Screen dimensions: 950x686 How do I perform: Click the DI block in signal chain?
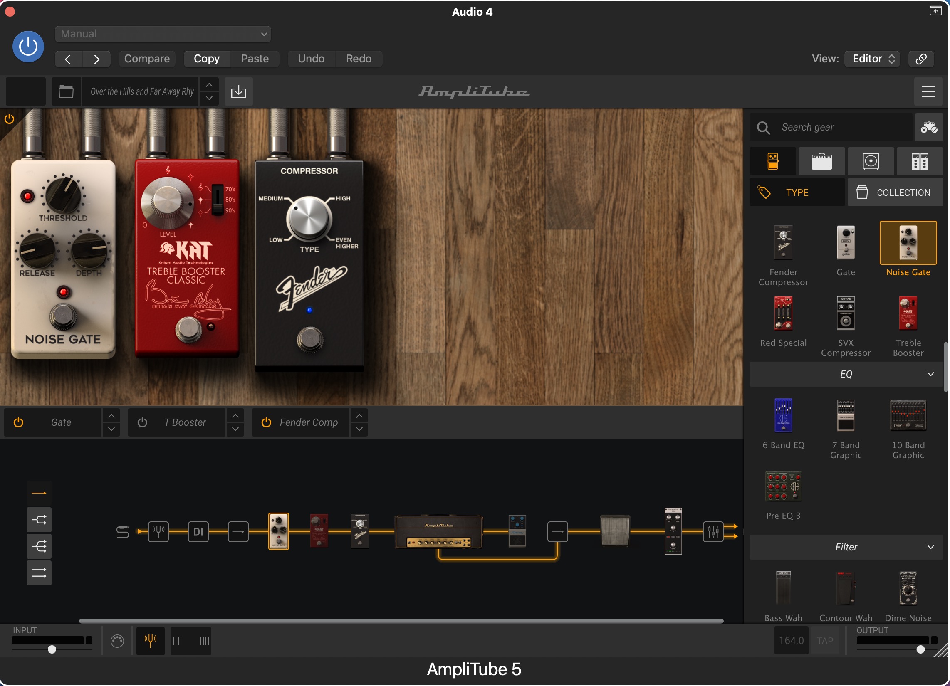click(x=198, y=532)
